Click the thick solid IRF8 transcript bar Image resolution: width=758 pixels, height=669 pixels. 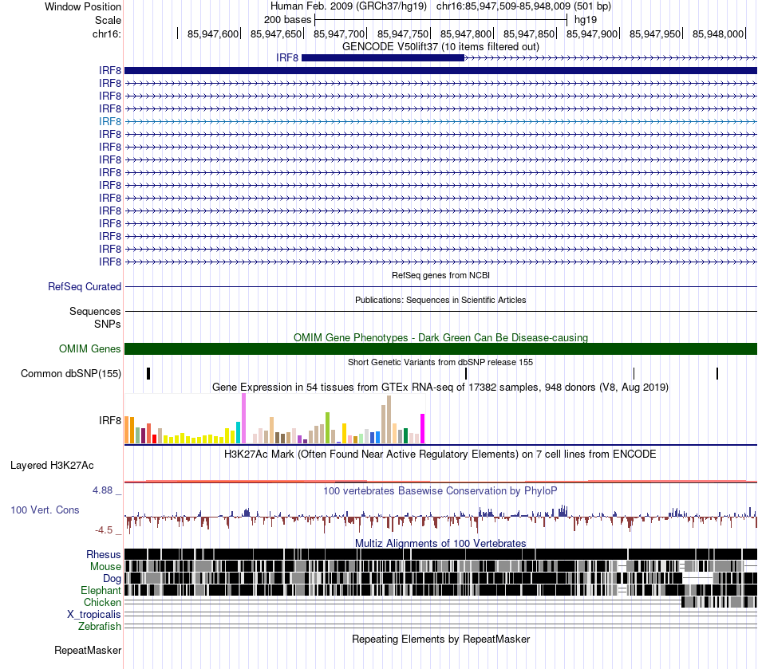click(440, 70)
